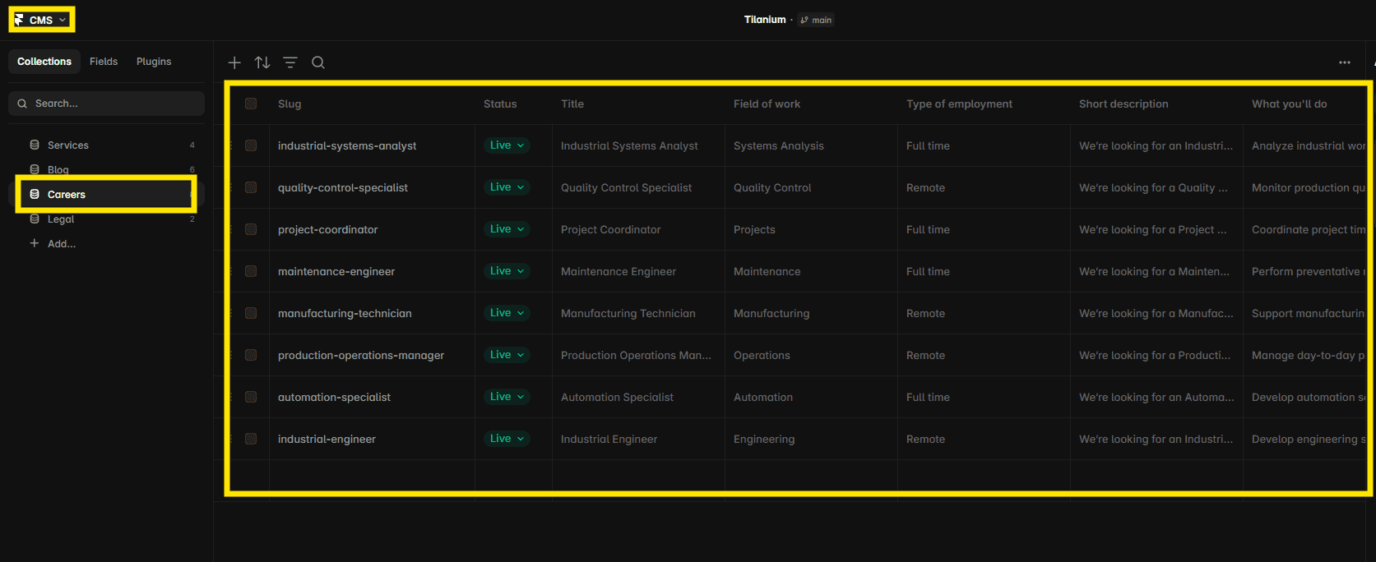Check the industrial-systems-analyst row checkbox
The image size is (1376, 562).
click(x=251, y=145)
